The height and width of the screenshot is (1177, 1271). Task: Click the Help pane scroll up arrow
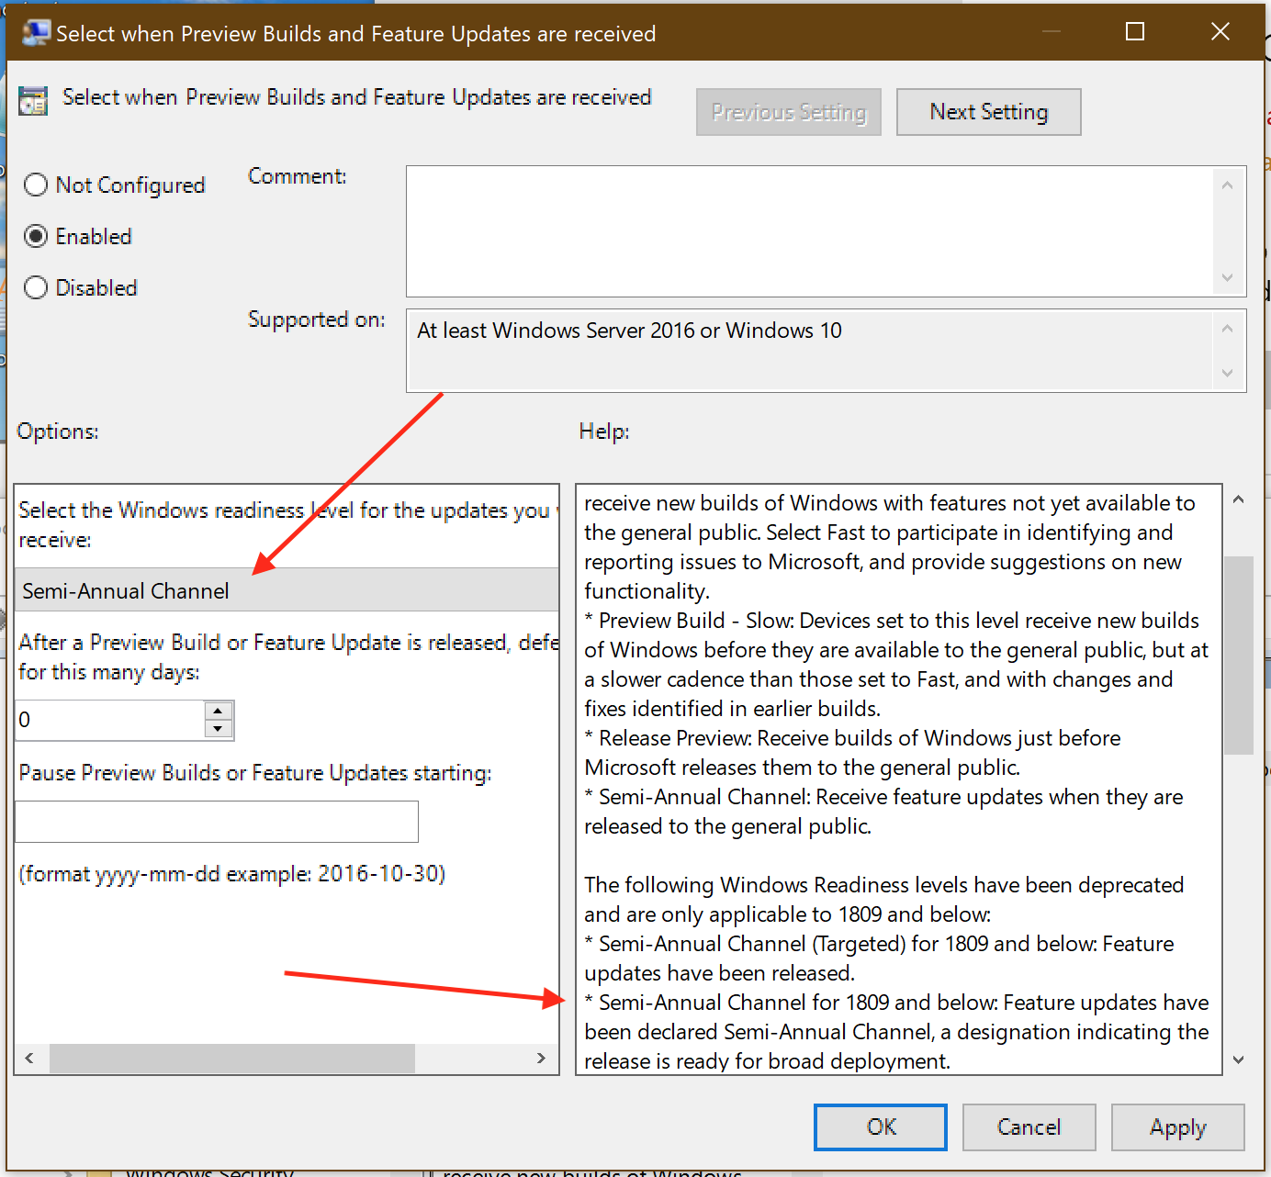(x=1238, y=500)
